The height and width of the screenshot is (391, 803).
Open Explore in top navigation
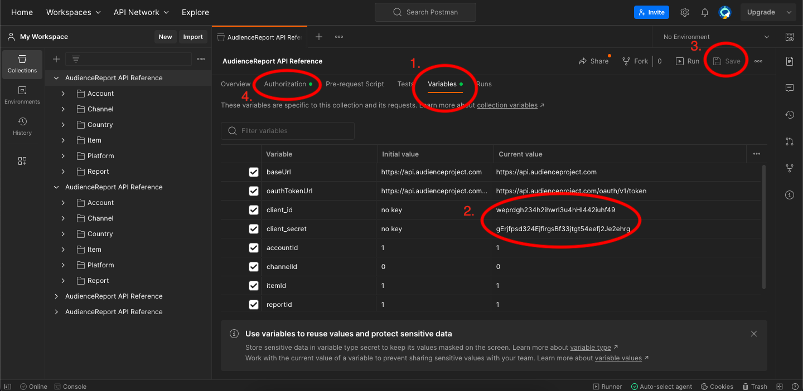pos(195,12)
